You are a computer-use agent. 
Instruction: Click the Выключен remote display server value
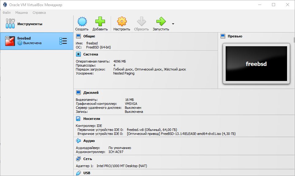click(133, 108)
